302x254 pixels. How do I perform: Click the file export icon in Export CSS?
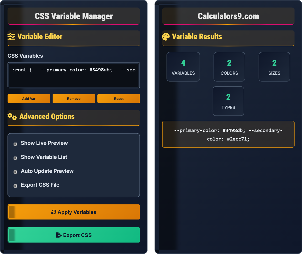(59, 235)
